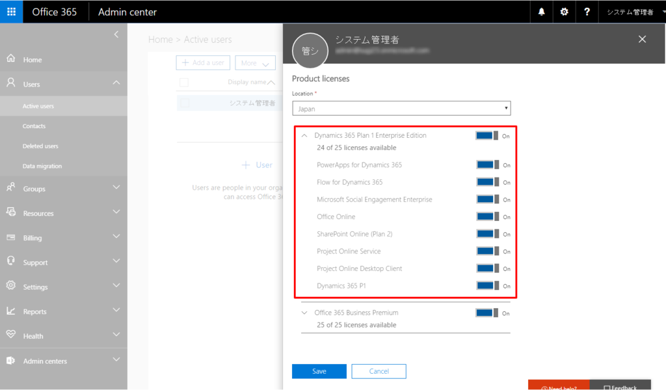This screenshot has height=390, width=666.
Task: Select Active users in the sidebar
Action: coord(38,106)
